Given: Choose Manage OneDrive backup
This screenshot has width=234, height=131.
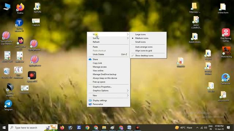Looking at the screenshot, I should click(x=109, y=74).
